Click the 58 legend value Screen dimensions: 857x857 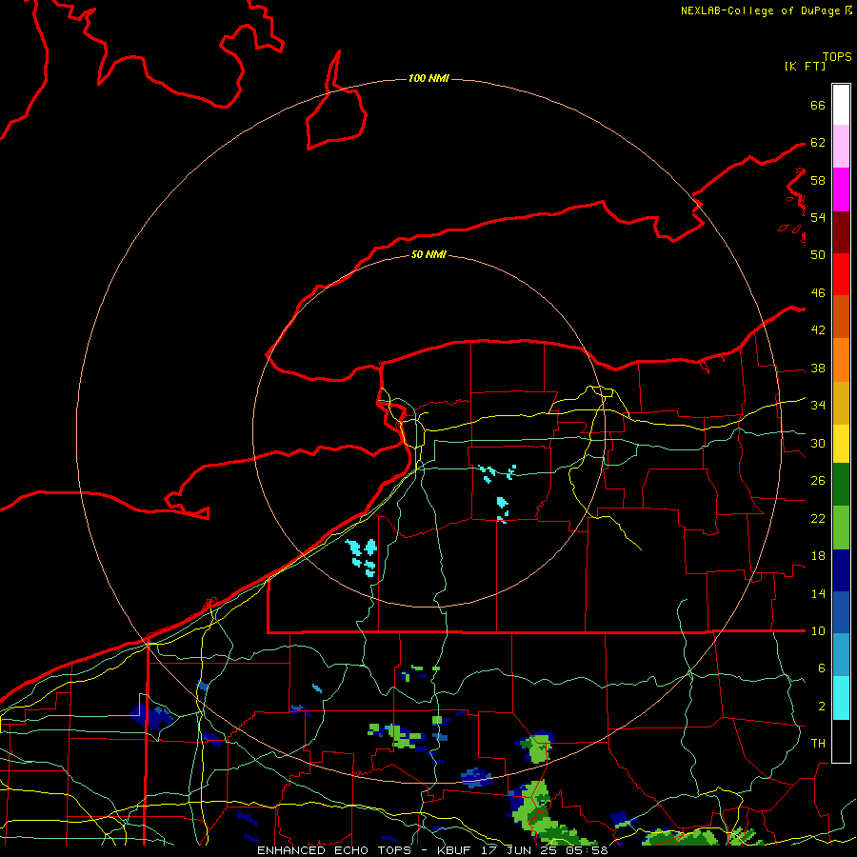pyautogui.click(x=818, y=180)
